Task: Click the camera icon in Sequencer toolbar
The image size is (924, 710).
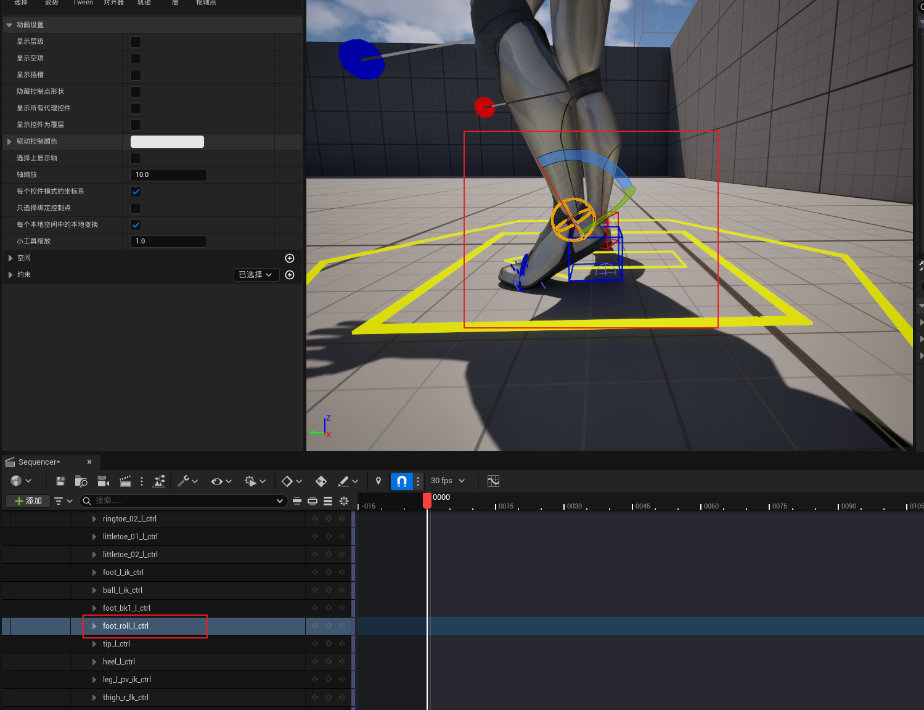Action: click(103, 481)
